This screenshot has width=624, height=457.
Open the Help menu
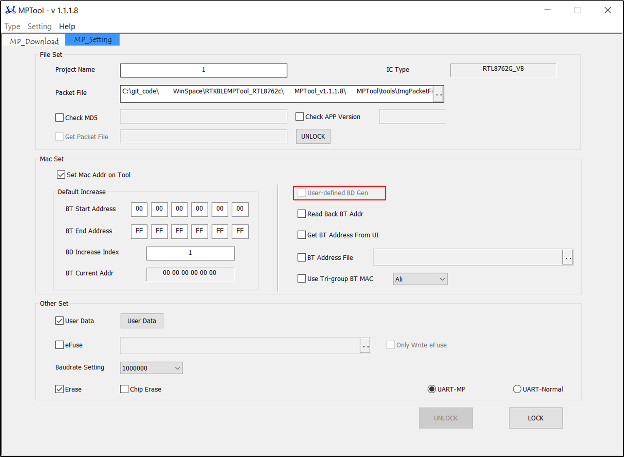67,26
